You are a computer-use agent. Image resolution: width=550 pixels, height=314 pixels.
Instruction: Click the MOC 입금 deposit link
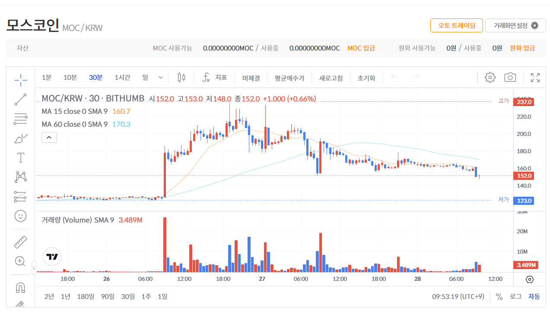point(361,48)
